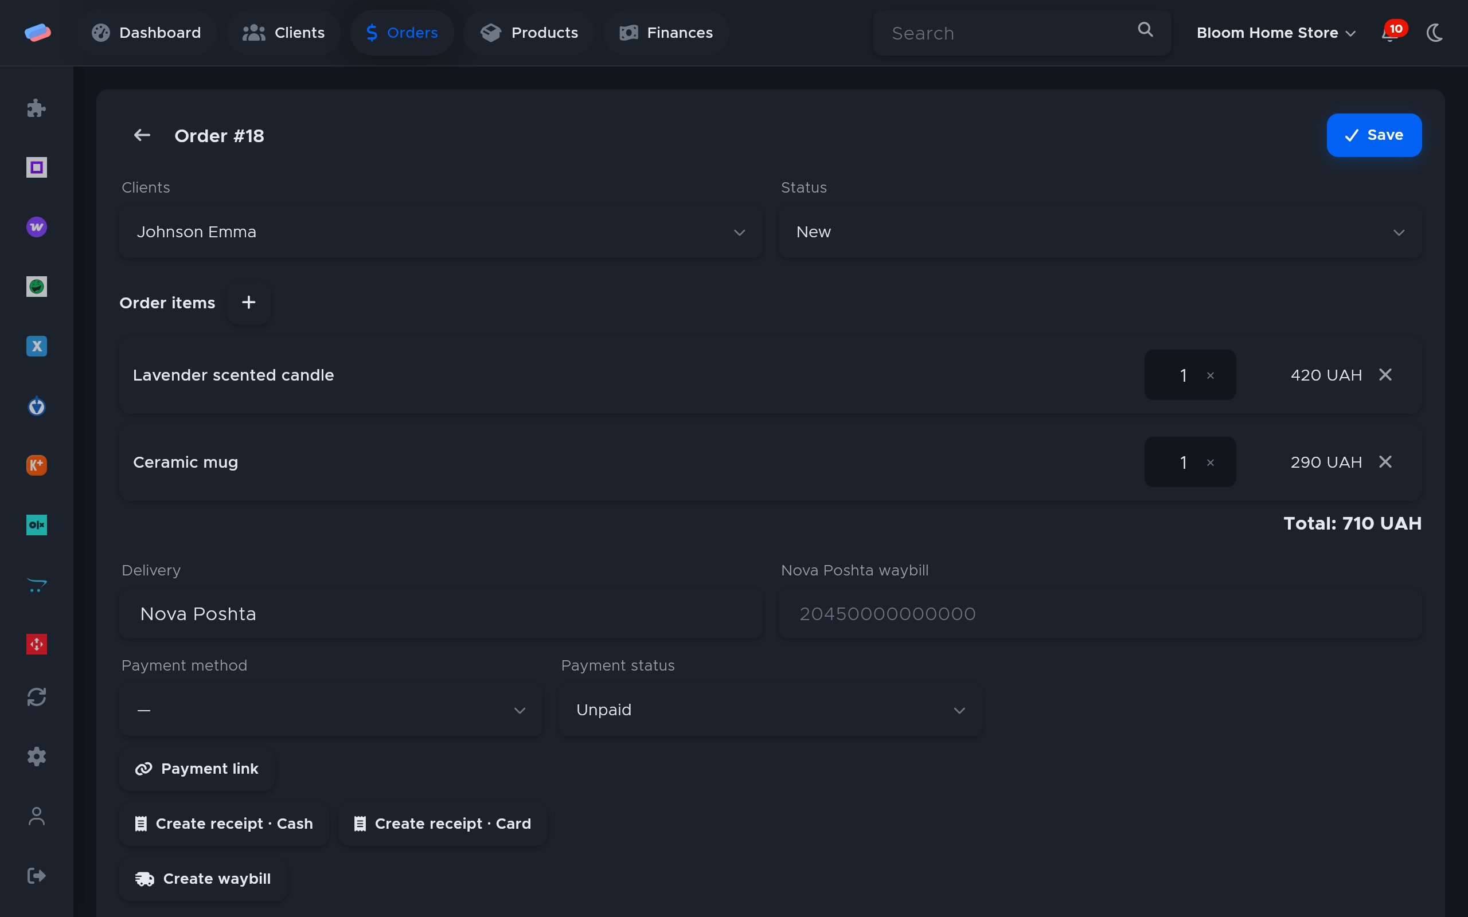The image size is (1468, 917).
Task: Click the Payment link button
Action: click(197, 769)
